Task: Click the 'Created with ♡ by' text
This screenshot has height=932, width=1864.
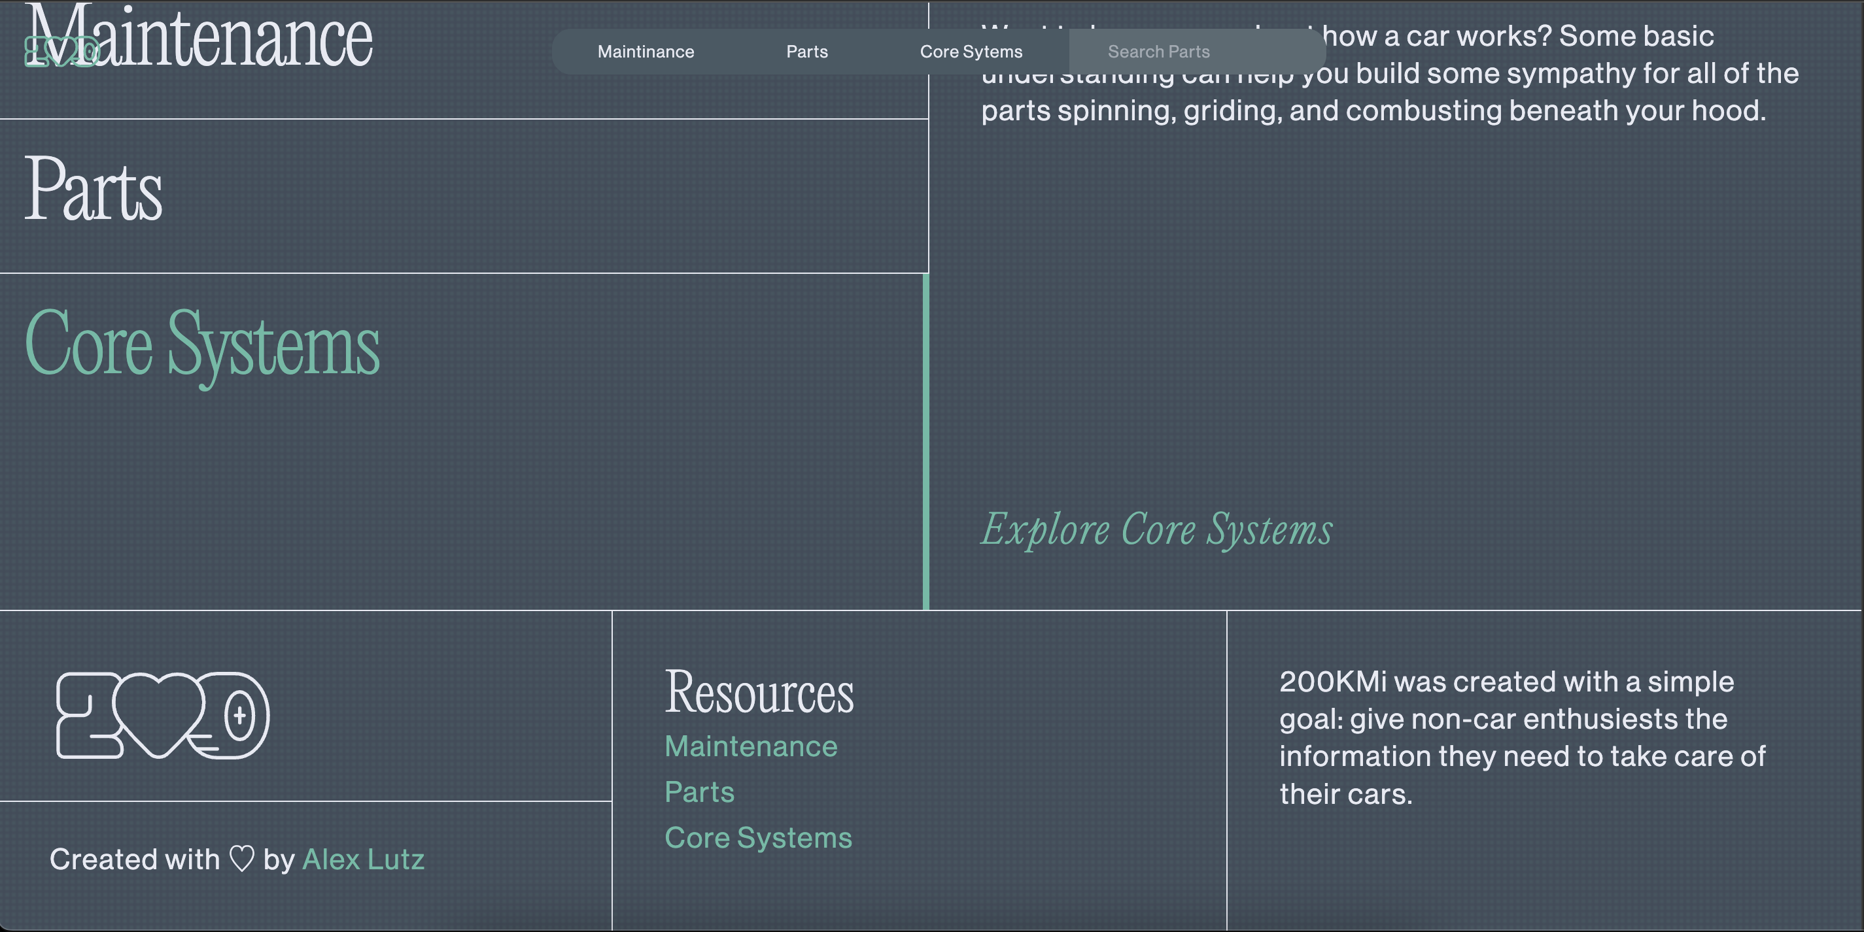Action: 172,859
